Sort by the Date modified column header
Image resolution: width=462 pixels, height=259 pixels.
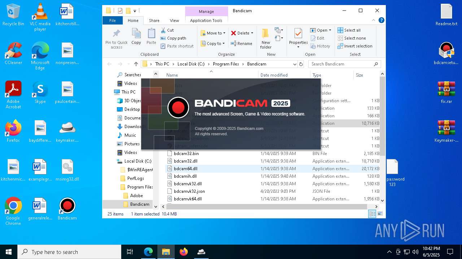tap(284, 75)
